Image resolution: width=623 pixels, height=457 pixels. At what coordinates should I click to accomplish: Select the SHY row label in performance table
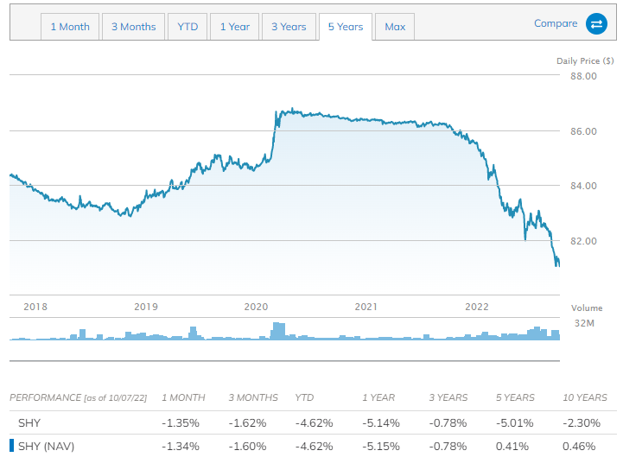coord(28,423)
